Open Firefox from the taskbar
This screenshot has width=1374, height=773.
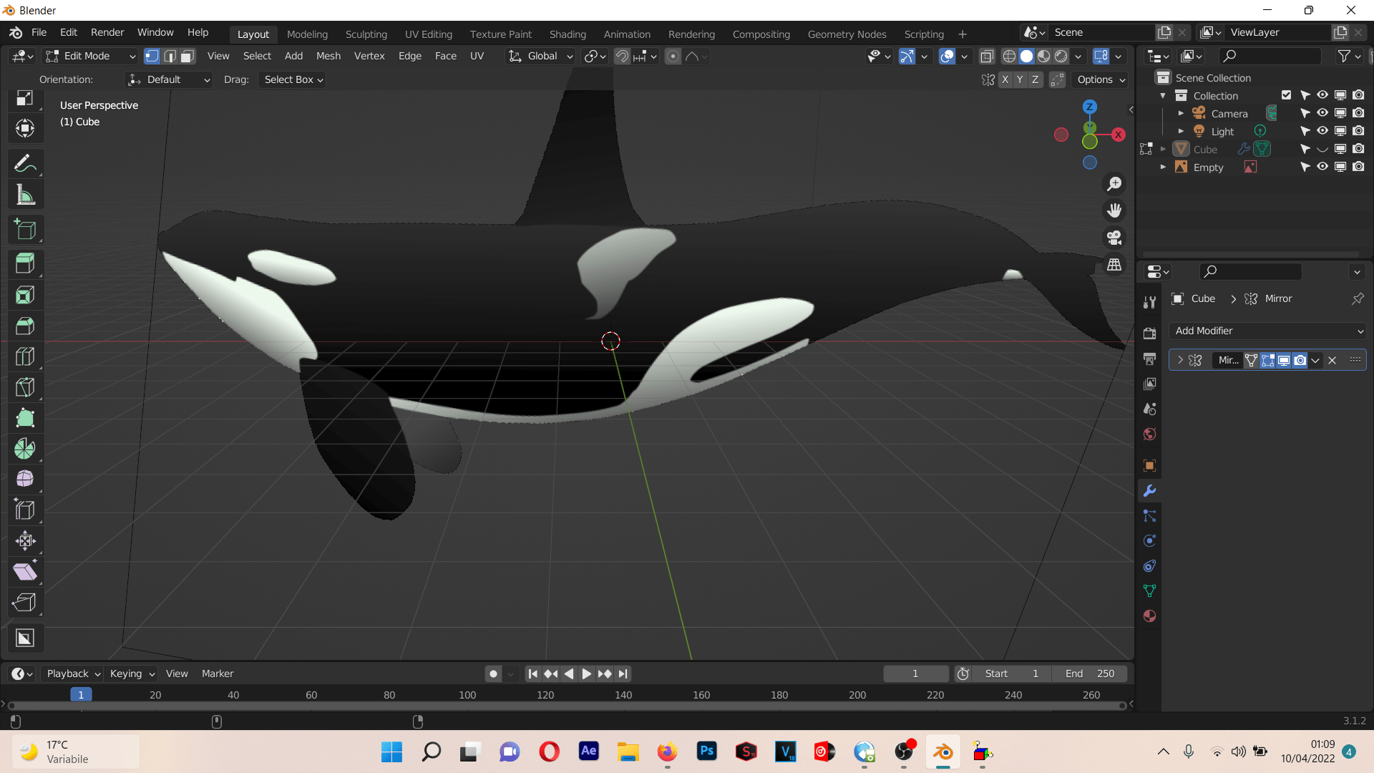[x=667, y=752]
